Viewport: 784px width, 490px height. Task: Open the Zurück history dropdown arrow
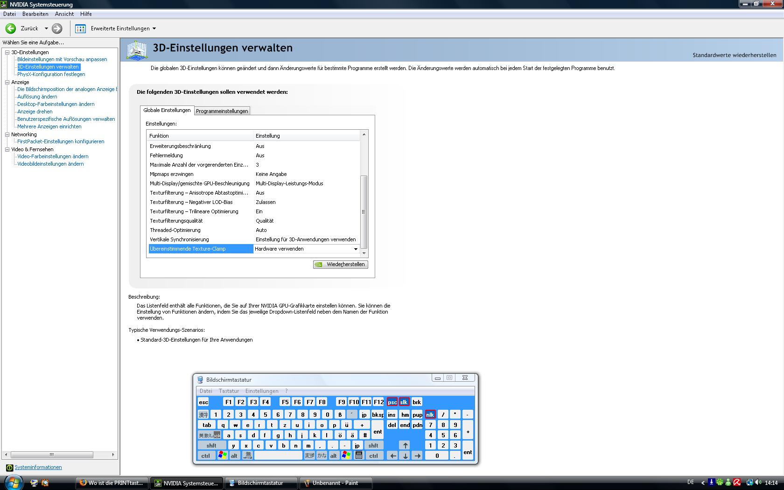point(46,29)
